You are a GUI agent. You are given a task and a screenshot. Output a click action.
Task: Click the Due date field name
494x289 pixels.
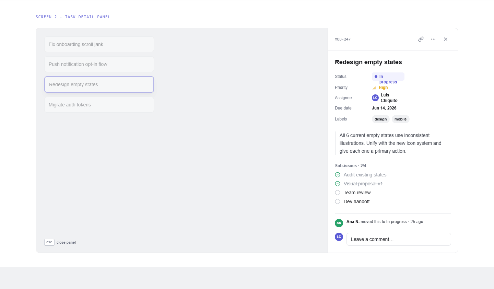(x=343, y=108)
